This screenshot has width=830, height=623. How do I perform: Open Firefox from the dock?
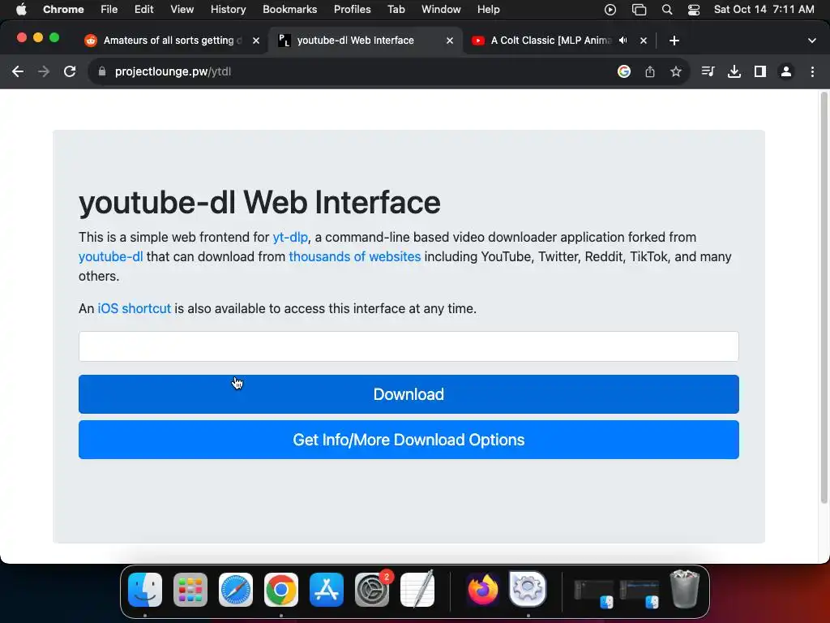tap(482, 590)
